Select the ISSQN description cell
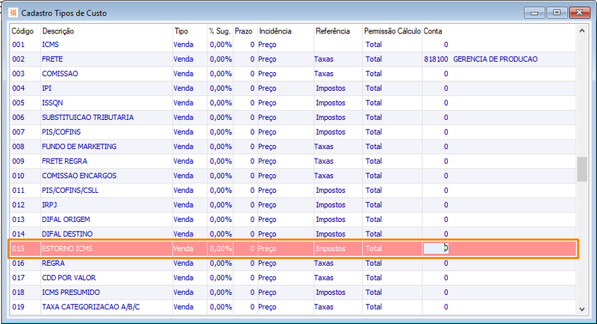The height and width of the screenshot is (324, 597). (x=52, y=103)
